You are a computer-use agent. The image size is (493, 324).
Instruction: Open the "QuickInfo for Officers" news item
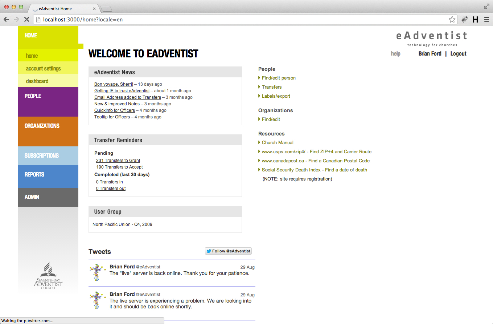tap(115, 110)
